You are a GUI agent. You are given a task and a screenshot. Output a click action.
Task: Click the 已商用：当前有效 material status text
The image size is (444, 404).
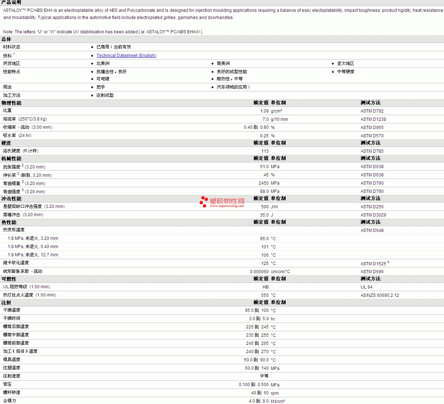coord(114,47)
